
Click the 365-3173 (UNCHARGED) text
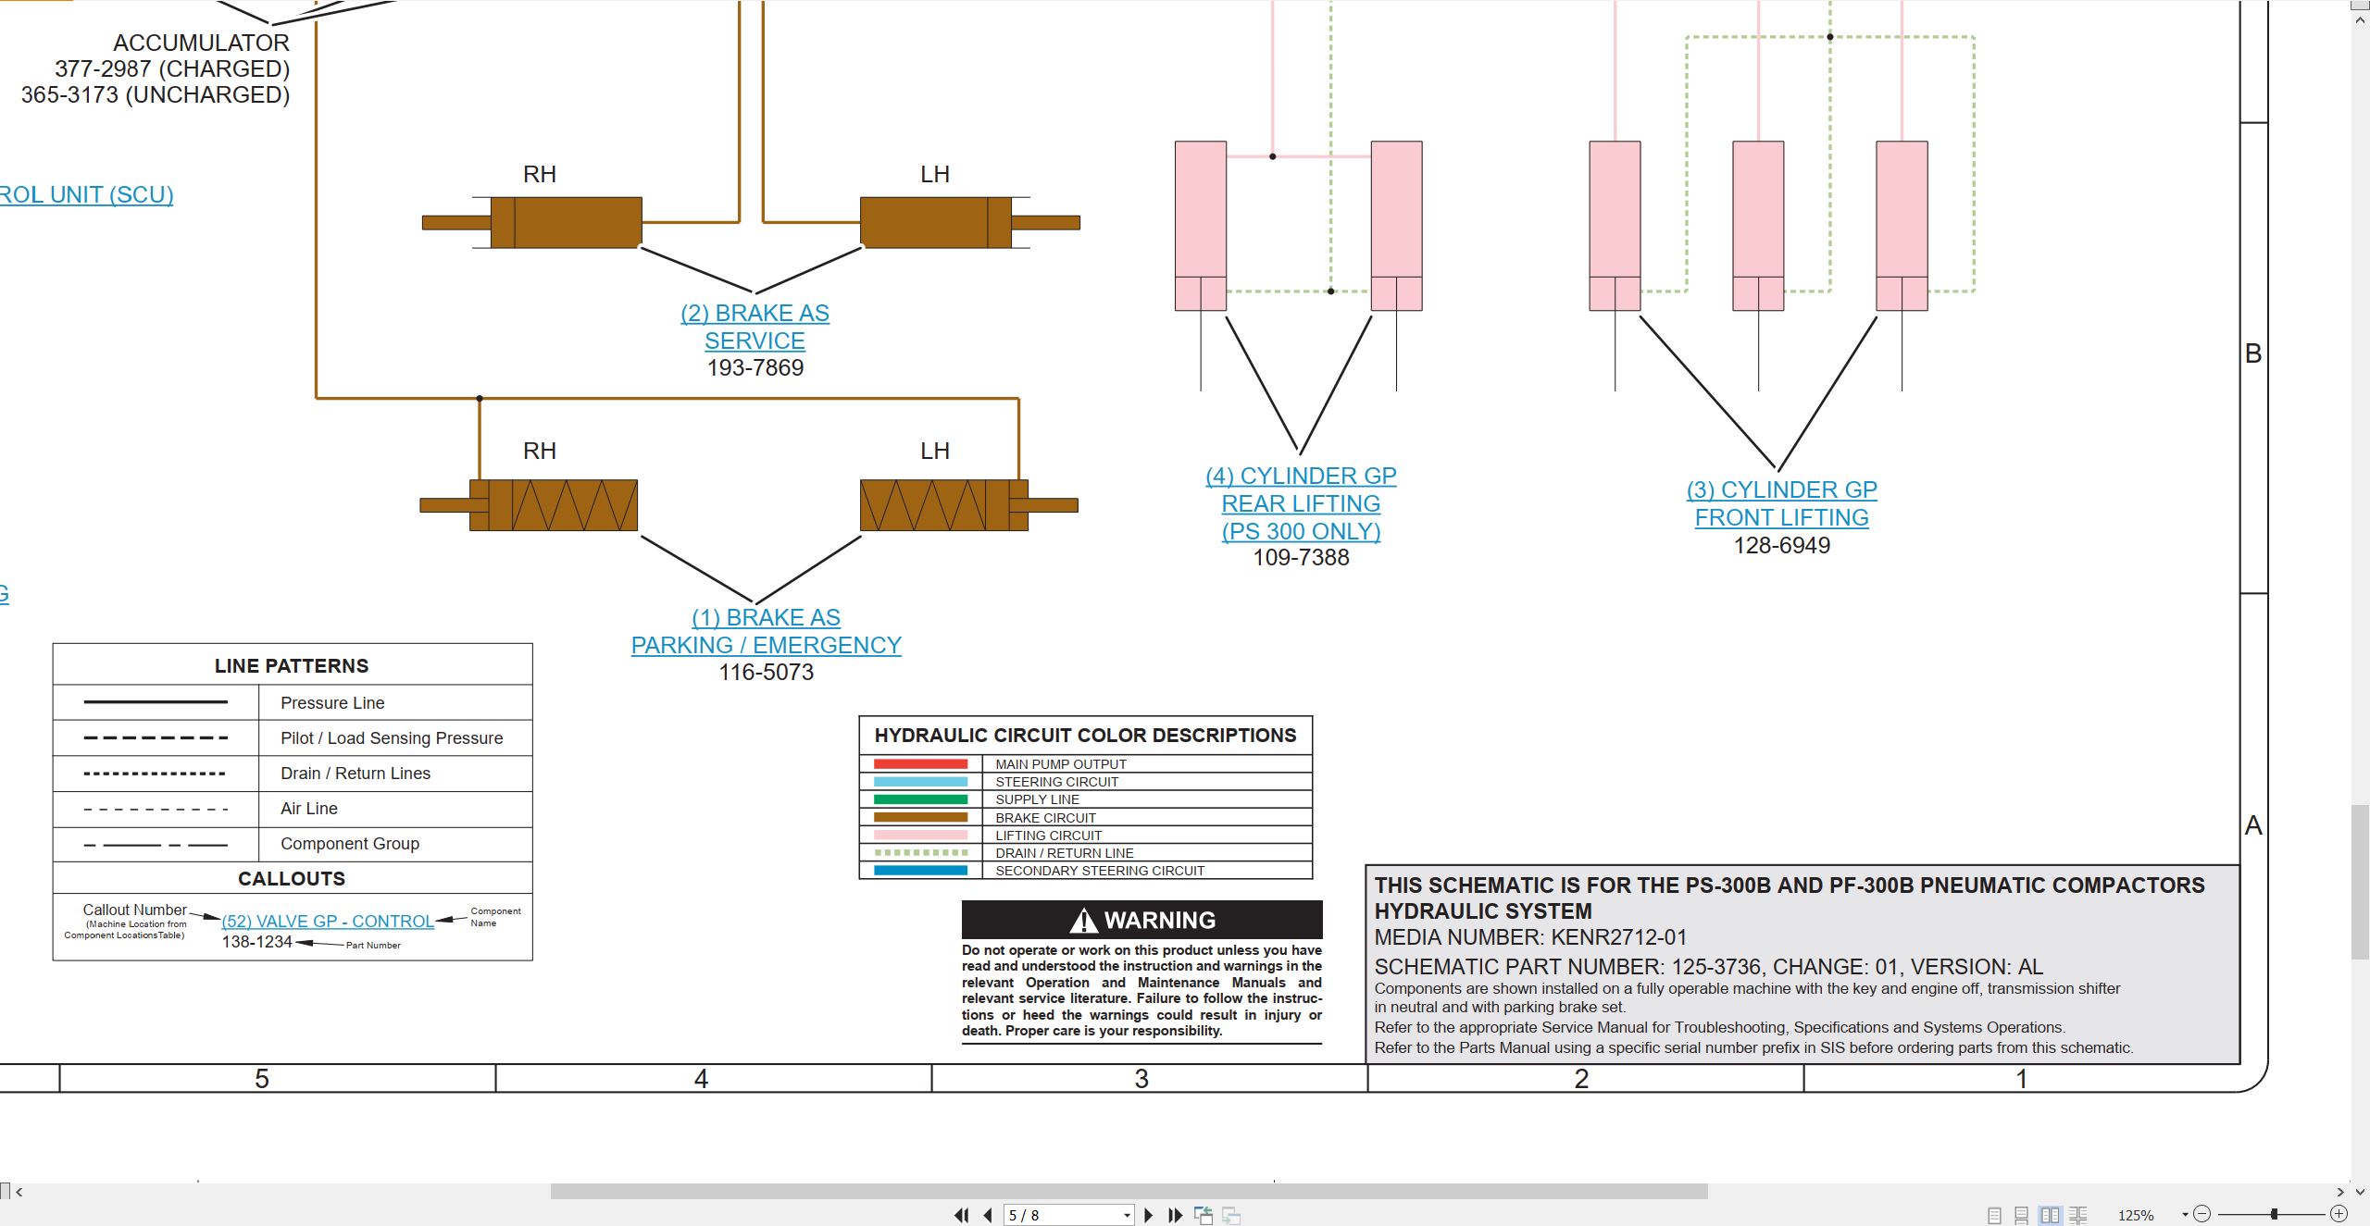click(156, 95)
